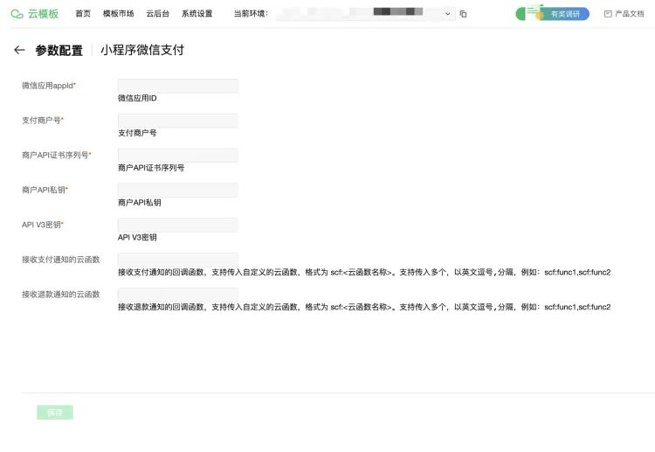This screenshot has width=655, height=452.
Task: Click the 云模板 logo icon
Action: [17, 14]
